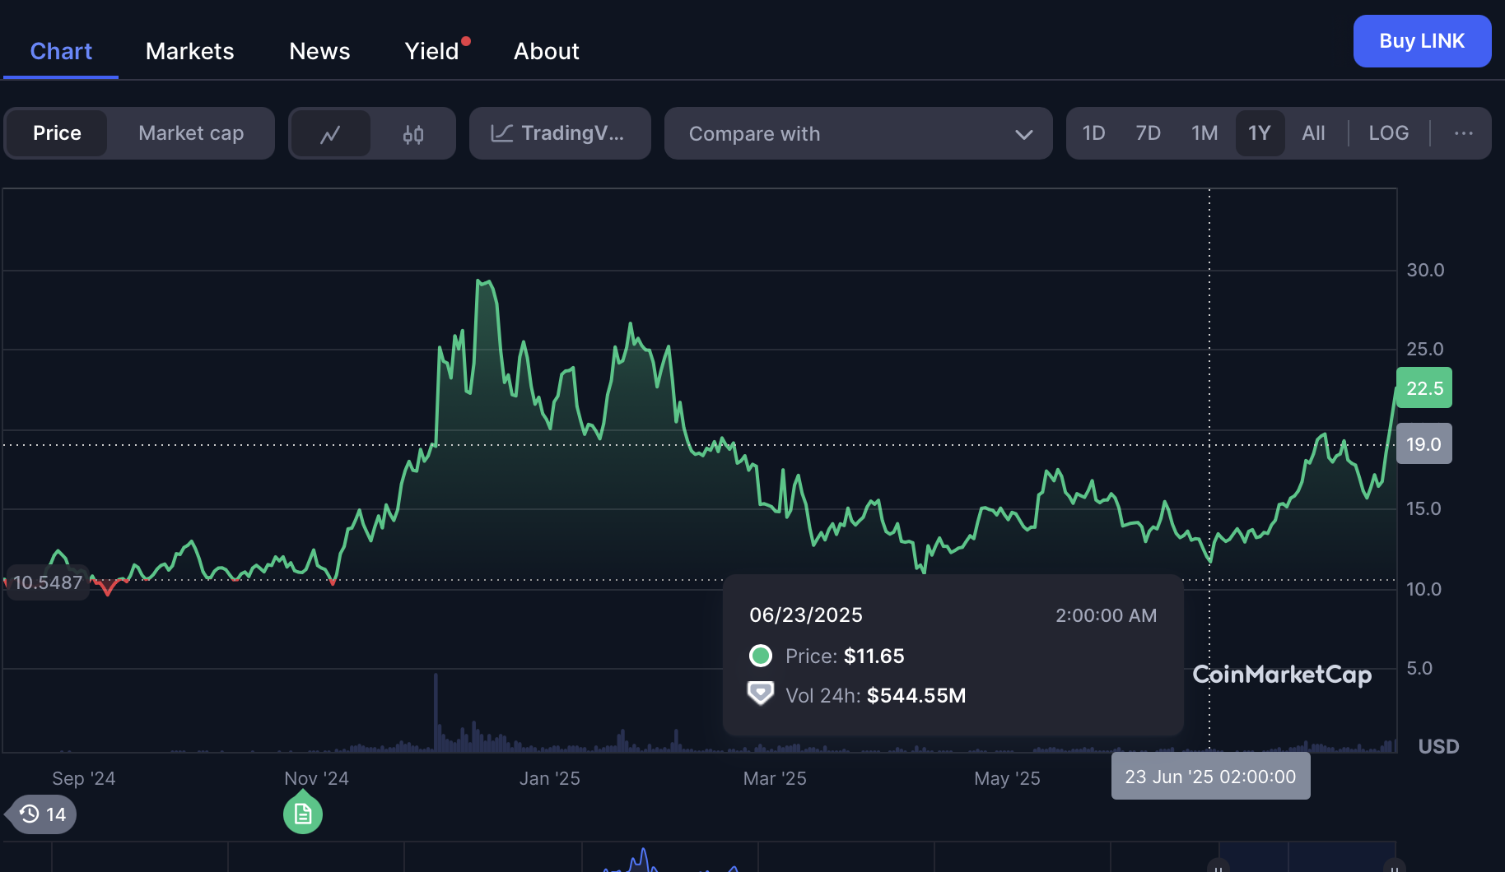This screenshot has height=872, width=1505.
Task: Click the red notification dot on Yield
Action: coord(466,41)
